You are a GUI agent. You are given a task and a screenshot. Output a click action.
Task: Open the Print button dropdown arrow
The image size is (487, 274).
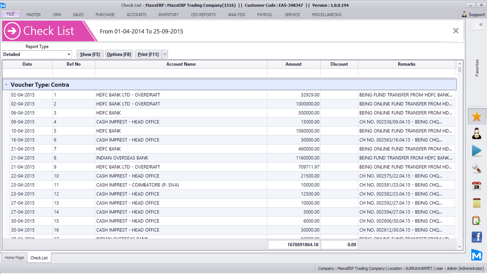pos(164,55)
